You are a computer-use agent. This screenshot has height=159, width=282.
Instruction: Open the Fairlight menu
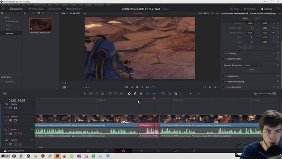pyautogui.click(x=89, y=5)
